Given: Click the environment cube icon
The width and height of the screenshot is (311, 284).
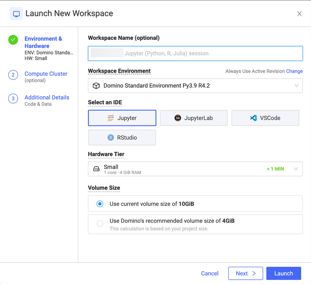Looking at the screenshot, I should [x=96, y=86].
